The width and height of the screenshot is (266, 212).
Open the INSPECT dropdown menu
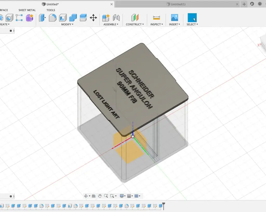click(156, 24)
